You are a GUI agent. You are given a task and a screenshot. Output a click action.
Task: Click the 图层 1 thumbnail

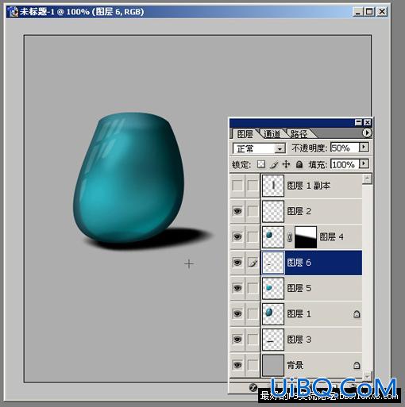273,313
